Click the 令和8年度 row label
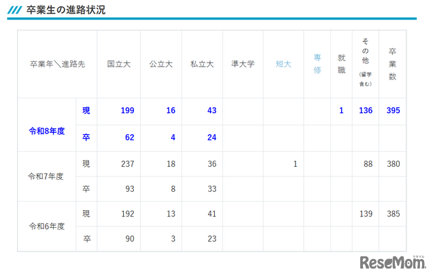Viewport: 435px width, 278px height. (x=47, y=131)
